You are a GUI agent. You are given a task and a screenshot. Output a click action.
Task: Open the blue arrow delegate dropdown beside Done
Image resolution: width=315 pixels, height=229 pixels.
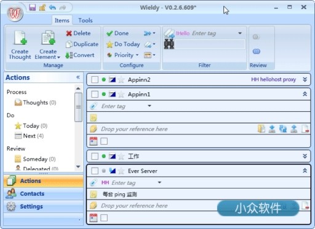[x=150, y=33]
